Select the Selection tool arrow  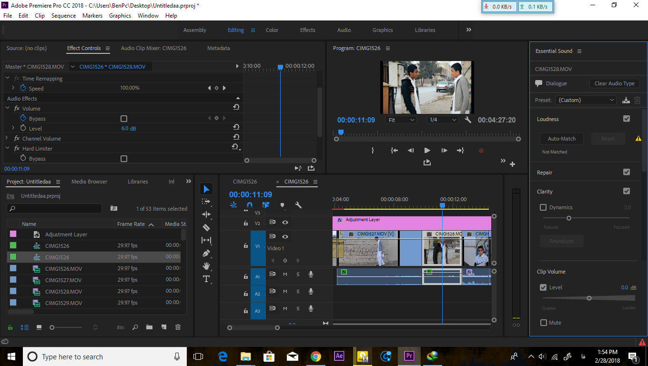206,189
